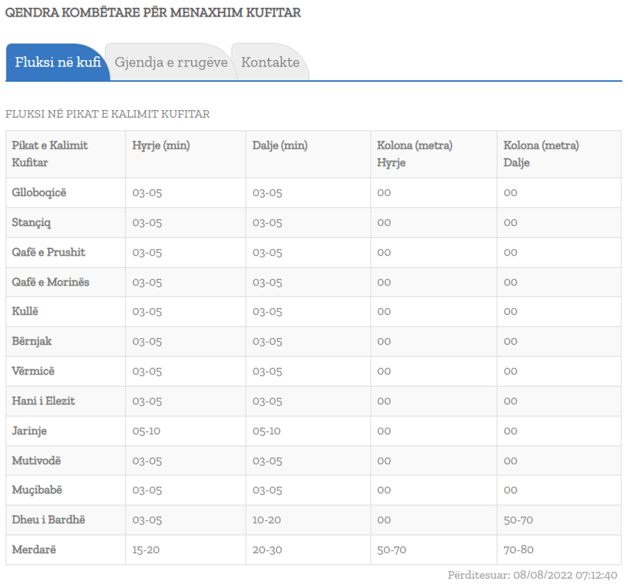
Task: Select Dheu i Bardhë crossing name
Action: coord(49,520)
